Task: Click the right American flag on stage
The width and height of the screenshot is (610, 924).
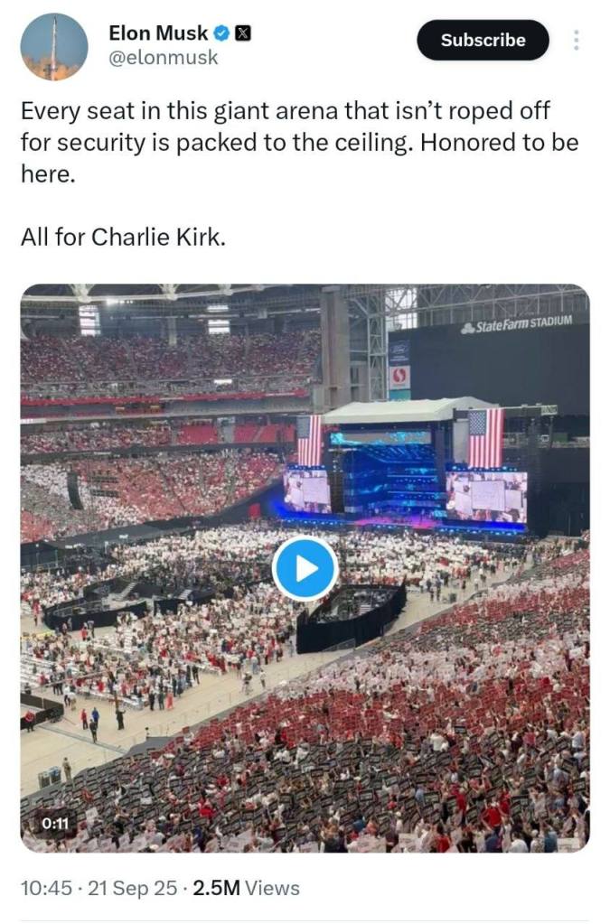Action: pyautogui.click(x=486, y=438)
